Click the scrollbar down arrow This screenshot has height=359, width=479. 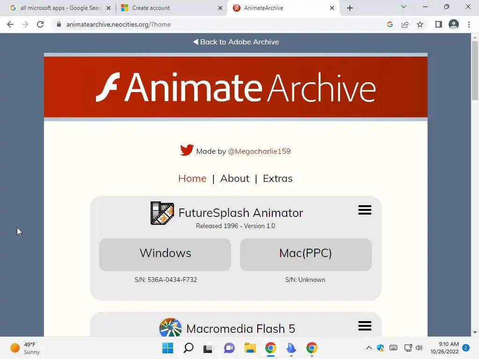coord(475,332)
